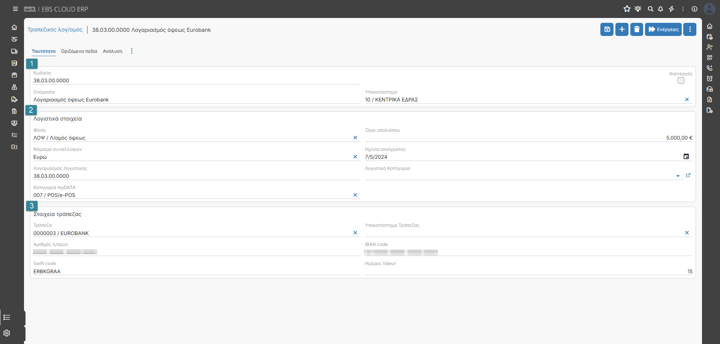Viewport: 720px width, 344px height.
Task: Clear the Κατηγορία myDATA field
Action: (x=355, y=195)
